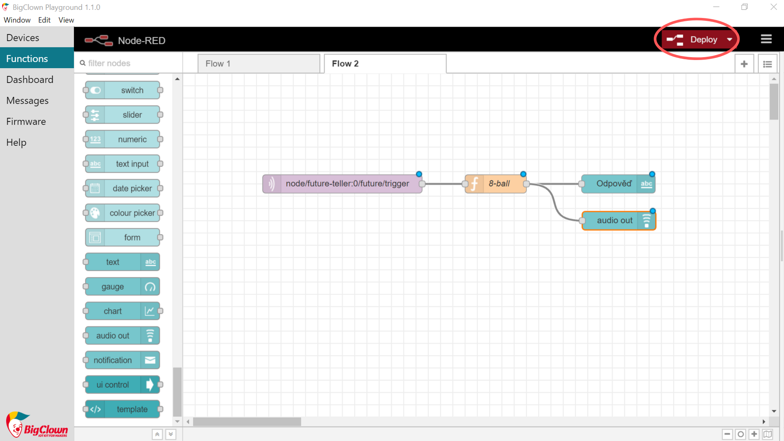Select the numeric node in palette
This screenshot has width=784, height=441.
[122, 139]
